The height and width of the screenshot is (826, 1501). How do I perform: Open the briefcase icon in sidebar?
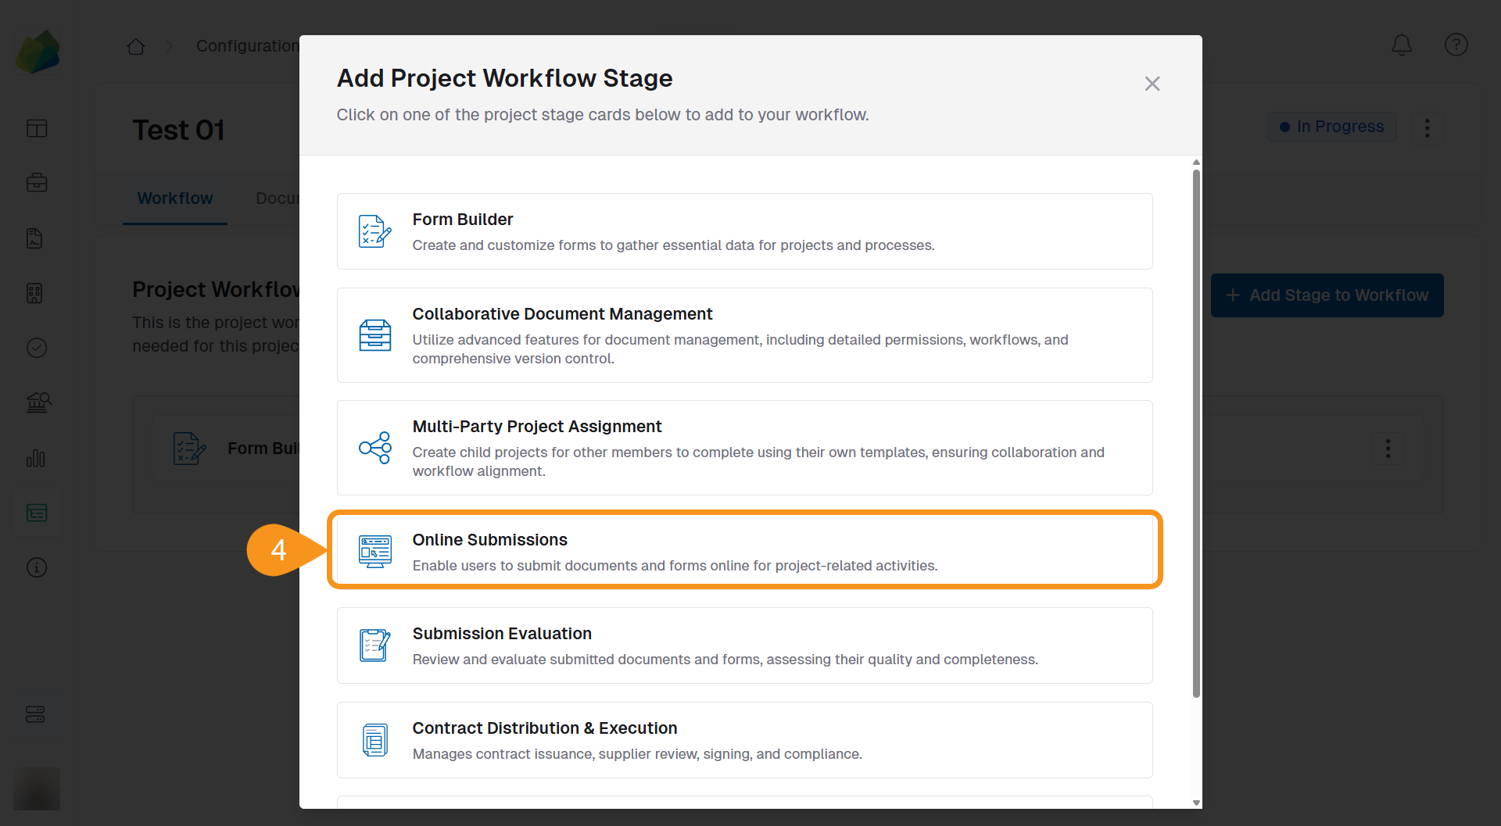[x=37, y=183]
